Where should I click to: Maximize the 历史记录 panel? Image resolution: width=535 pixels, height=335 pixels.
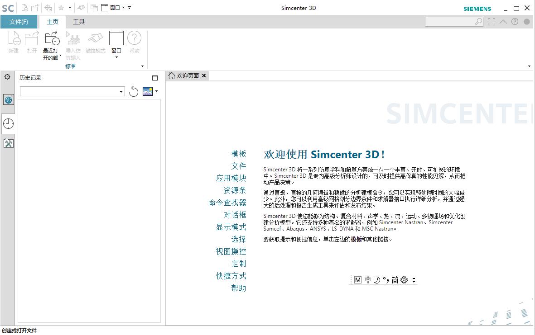[155, 78]
